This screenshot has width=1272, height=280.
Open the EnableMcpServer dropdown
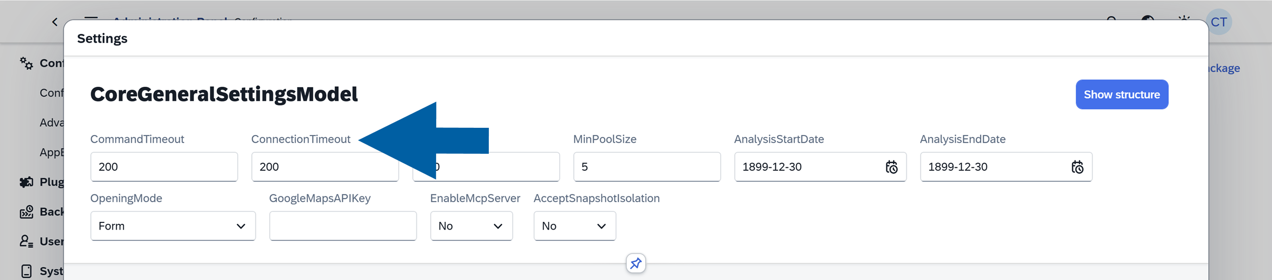click(x=472, y=226)
